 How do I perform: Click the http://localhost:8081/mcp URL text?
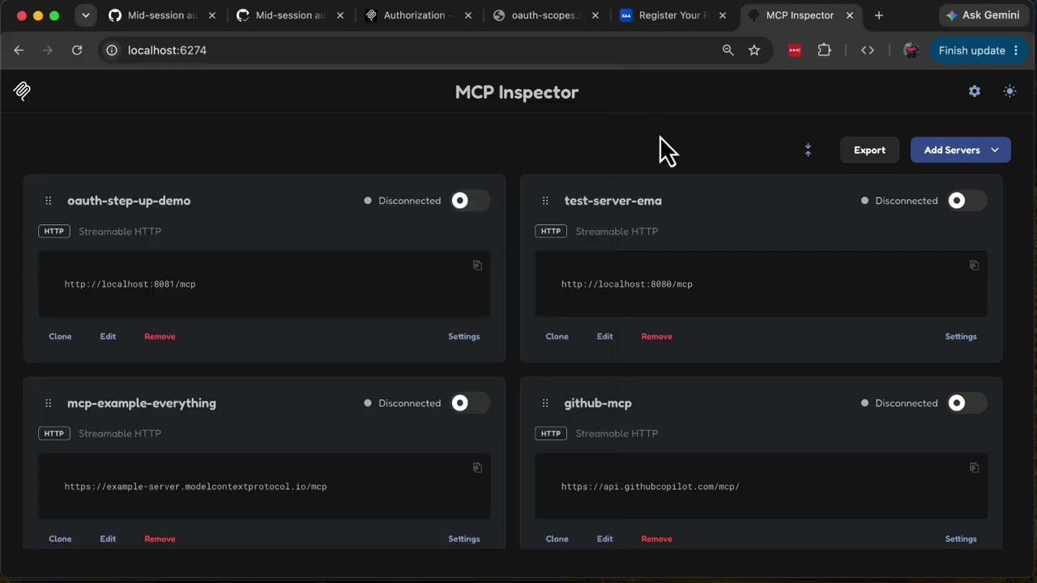click(x=130, y=284)
